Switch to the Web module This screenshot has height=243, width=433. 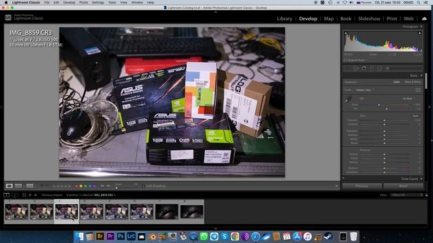tap(409, 18)
